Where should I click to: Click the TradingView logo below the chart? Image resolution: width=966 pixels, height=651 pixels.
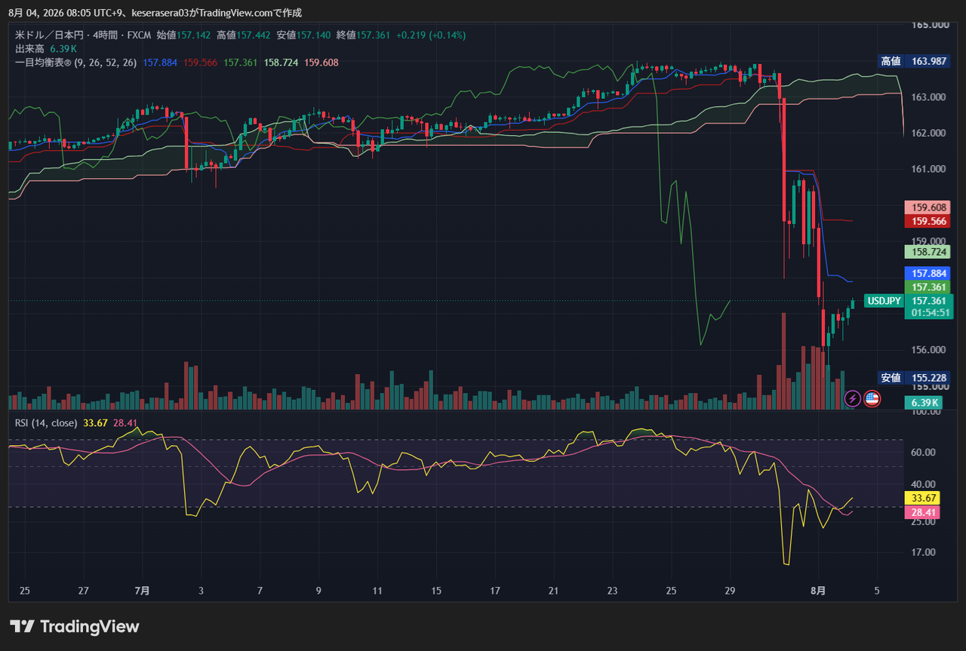[75, 626]
